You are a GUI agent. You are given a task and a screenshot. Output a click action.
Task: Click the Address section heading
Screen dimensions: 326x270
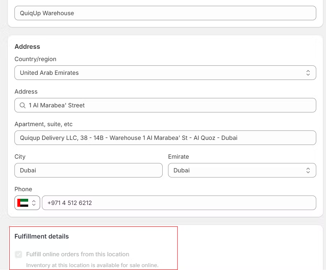point(27,47)
